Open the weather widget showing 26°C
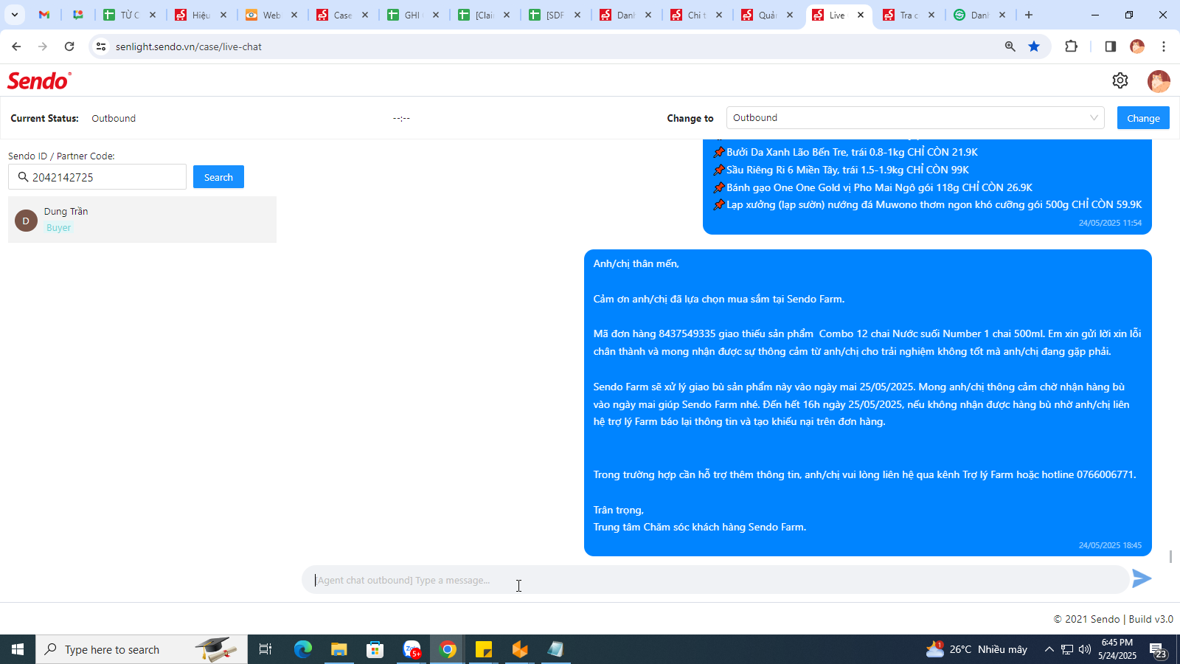 [976, 649]
